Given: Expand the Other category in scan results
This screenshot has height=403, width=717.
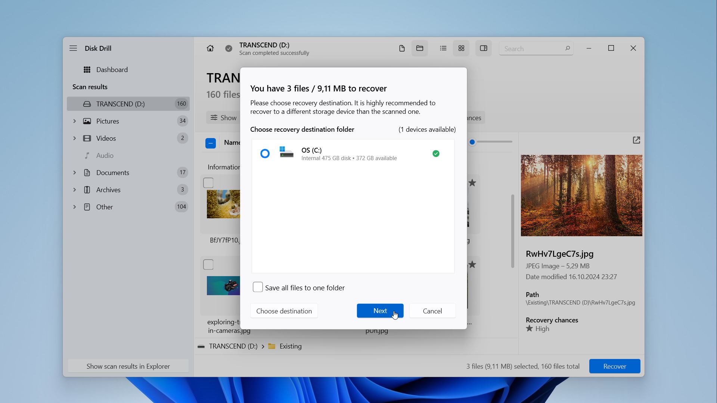Looking at the screenshot, I should coord(74,207).
